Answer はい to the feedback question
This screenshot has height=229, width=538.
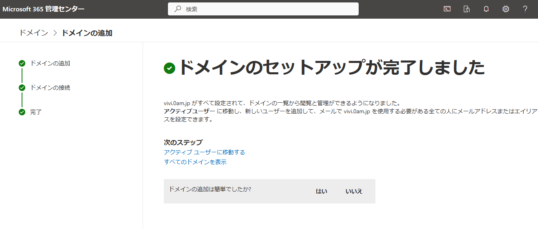[322, 191]
